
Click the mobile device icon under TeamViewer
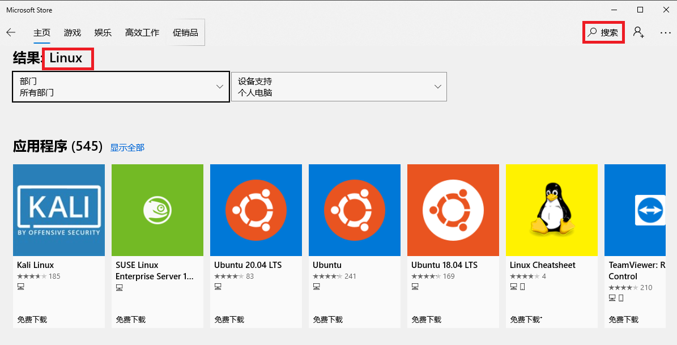[621, 298]
